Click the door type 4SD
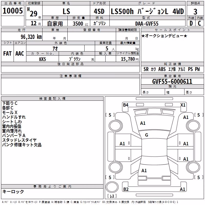205x205 pixels. coord(99,11)
